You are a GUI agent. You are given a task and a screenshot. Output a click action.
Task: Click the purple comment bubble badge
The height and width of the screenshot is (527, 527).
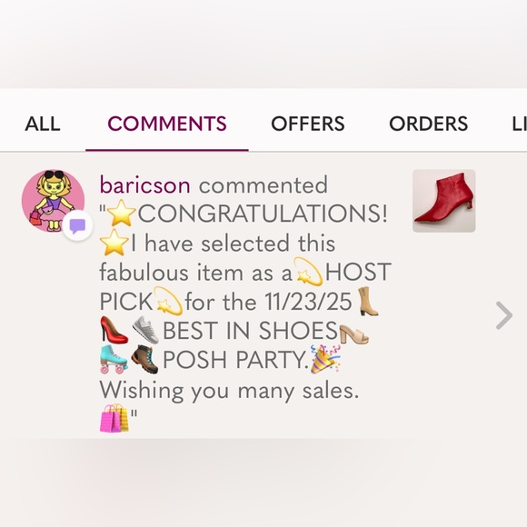pyautogui.click(x=77, y=226)
